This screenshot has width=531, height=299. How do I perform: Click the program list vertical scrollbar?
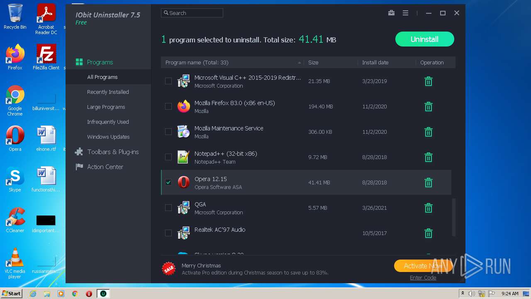(x=453, y=218)
